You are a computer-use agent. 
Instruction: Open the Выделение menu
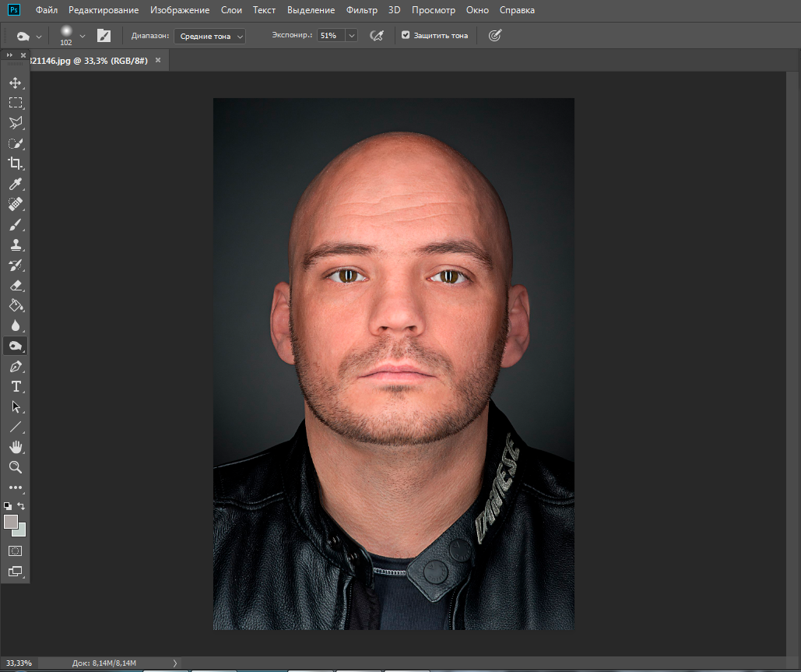pos(311,10)
